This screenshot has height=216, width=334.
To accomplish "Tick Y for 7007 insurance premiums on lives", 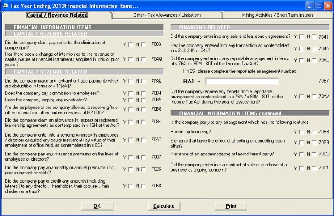I will coord(131,158).
